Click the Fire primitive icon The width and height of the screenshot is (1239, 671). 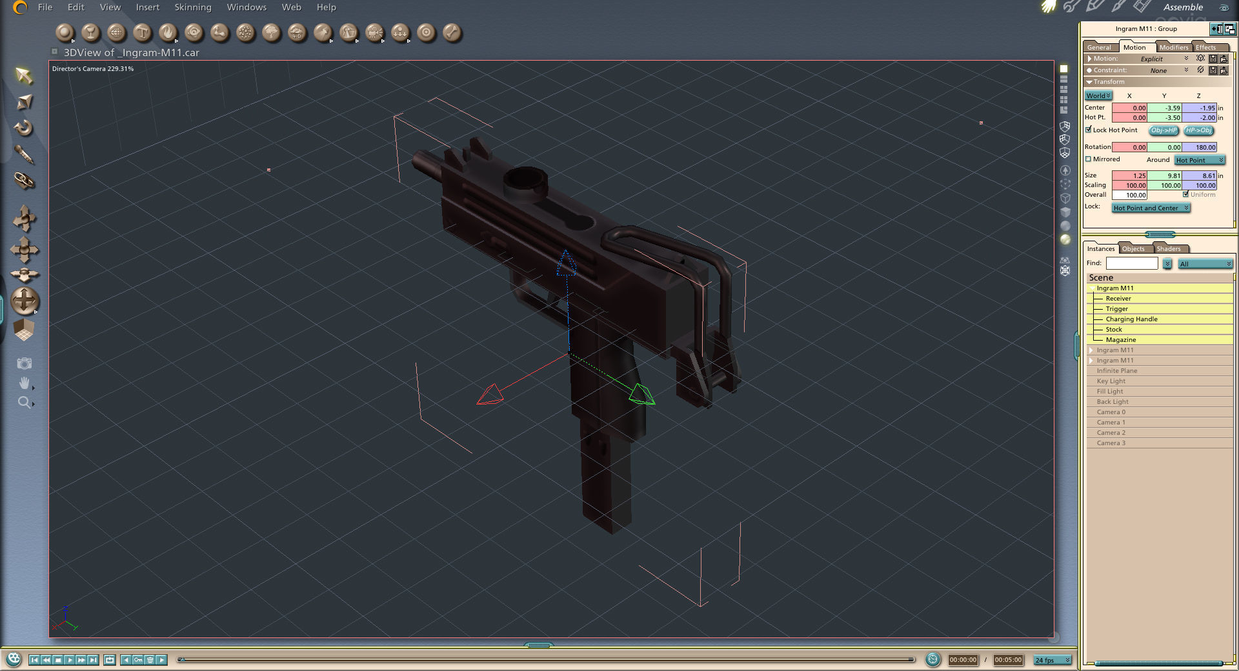(168, 32)
